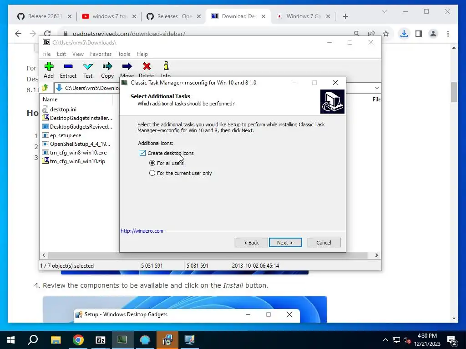Open Chrome's three-dot menu
Screen dimensions: 466x349
click(x=448, y=34)
